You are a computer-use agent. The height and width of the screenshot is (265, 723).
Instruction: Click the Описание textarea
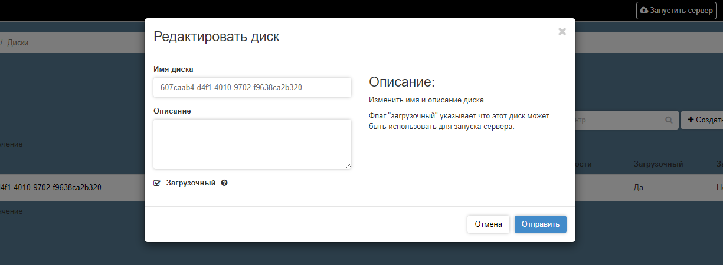pyautogui.click(x=252, y=144)
